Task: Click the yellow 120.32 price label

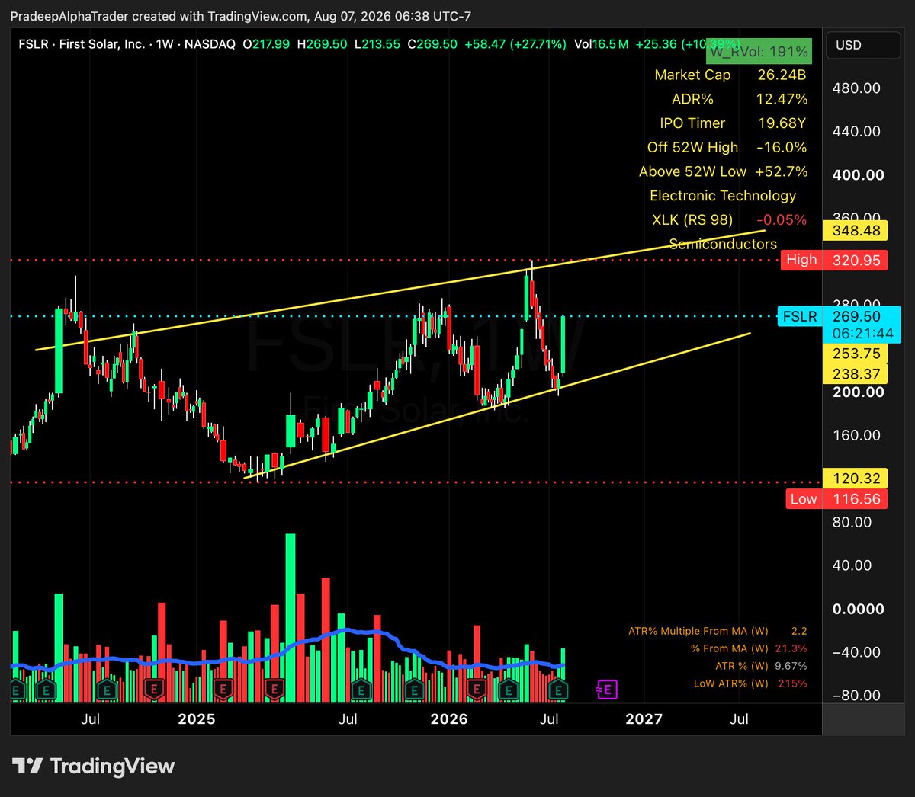Action: [x=856, y=479]
